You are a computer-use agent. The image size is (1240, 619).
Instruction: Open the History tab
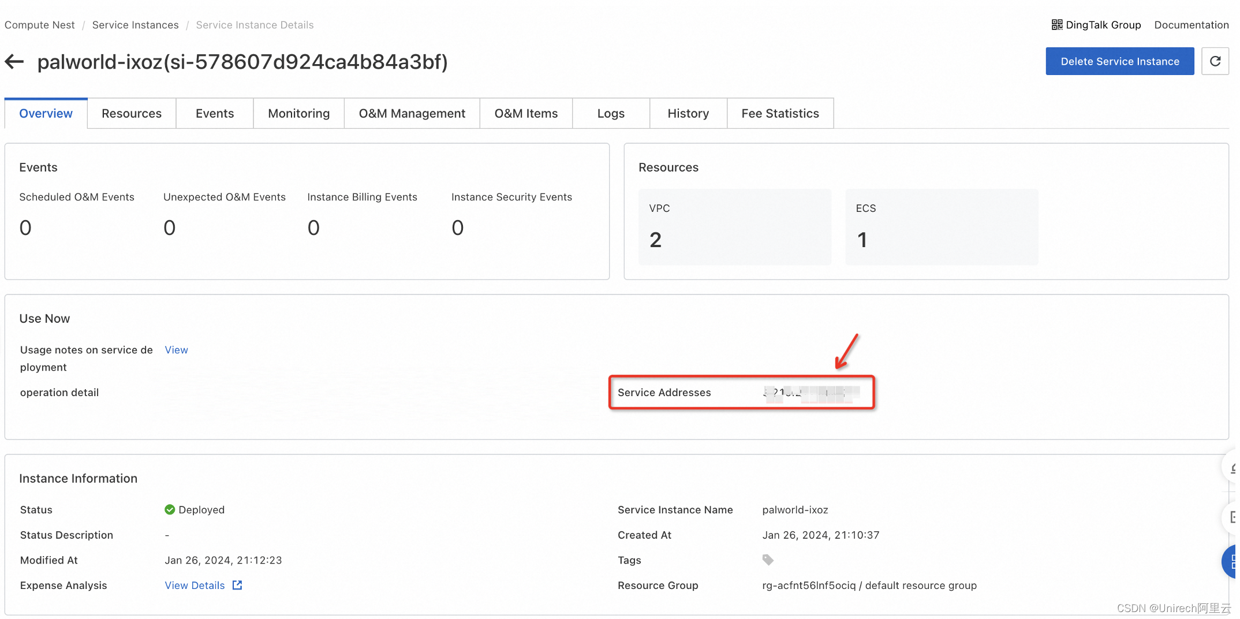tap(689, 113)
